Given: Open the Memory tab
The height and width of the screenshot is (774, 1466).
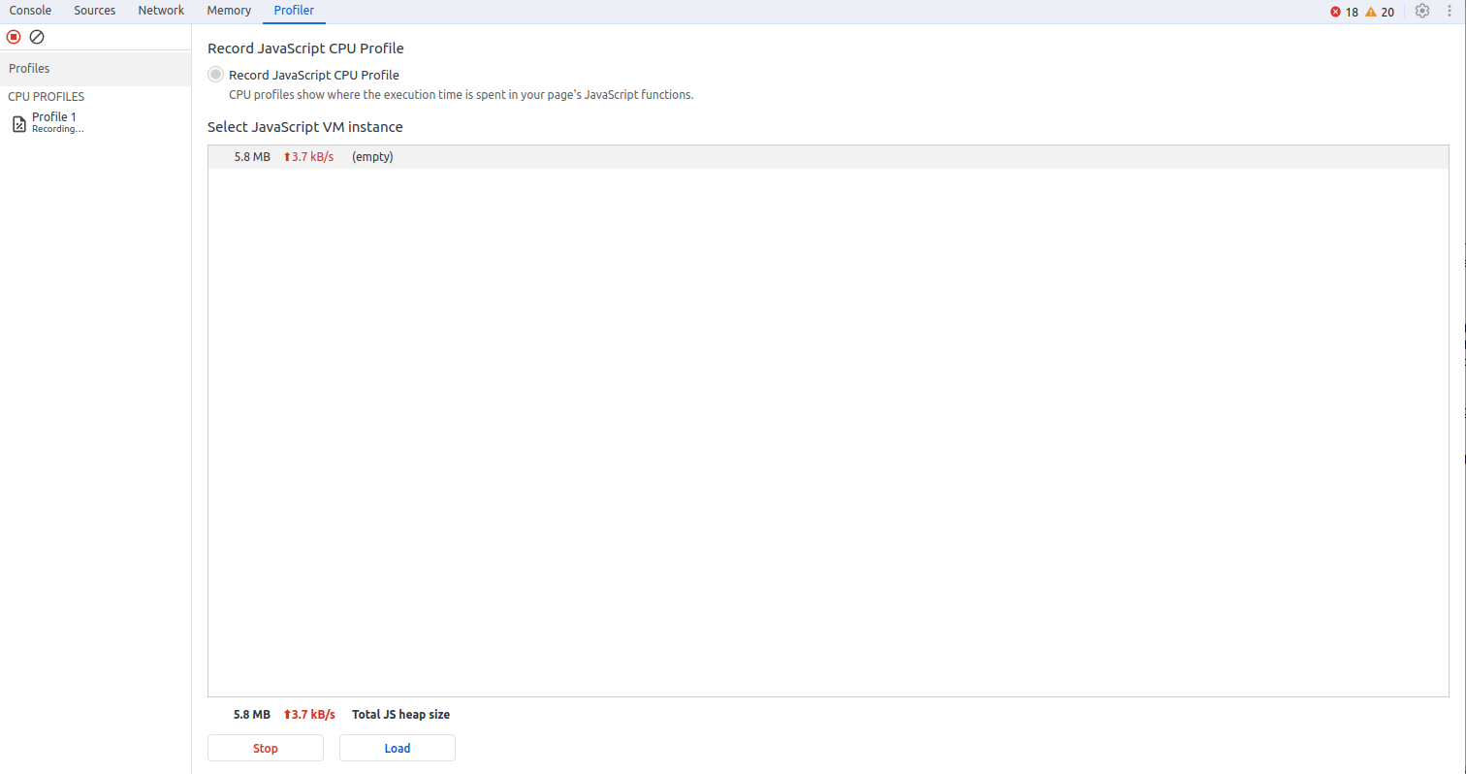Looking at the screenshot, I should 229,11.
